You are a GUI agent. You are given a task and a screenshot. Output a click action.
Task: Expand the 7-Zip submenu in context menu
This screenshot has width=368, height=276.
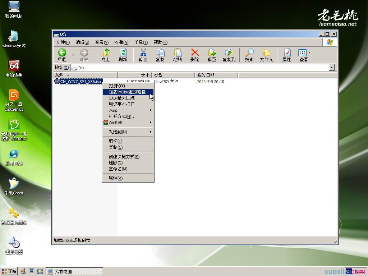[128, 110]
